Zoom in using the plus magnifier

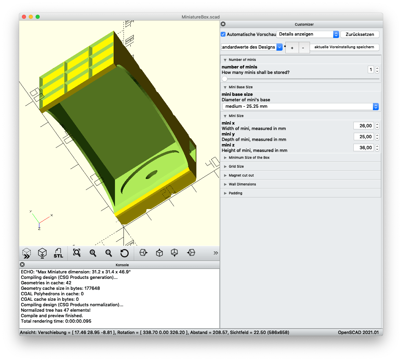tap(93, 253)
